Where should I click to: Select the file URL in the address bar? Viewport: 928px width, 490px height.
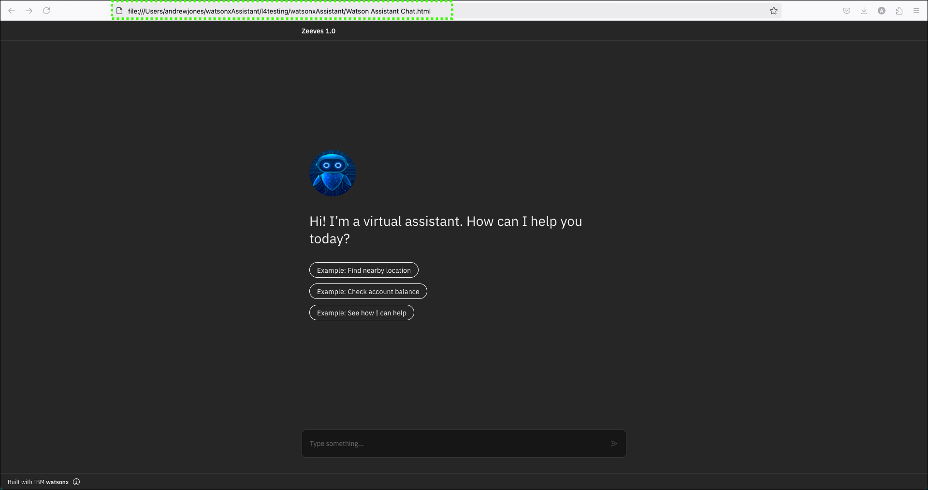coord(279,11)
